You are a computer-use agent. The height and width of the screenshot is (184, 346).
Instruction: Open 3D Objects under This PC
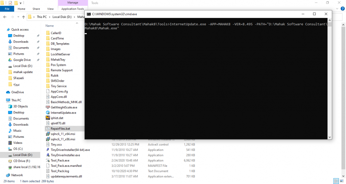(x=21, y=106)
